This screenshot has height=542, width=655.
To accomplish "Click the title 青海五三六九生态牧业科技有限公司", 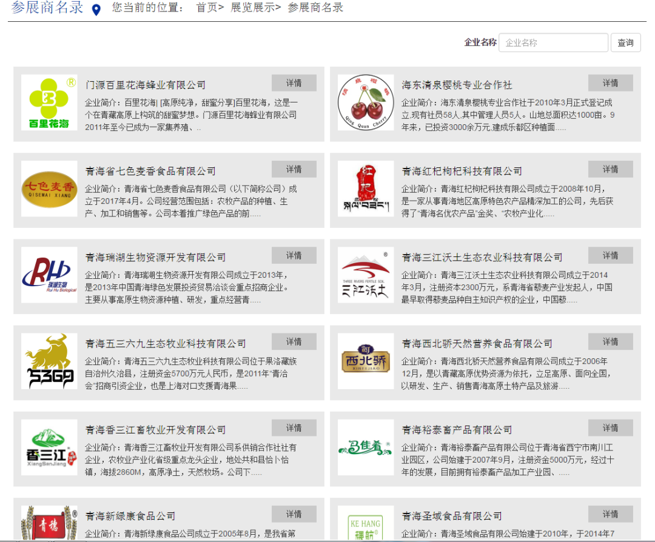I will coord(166,344).
